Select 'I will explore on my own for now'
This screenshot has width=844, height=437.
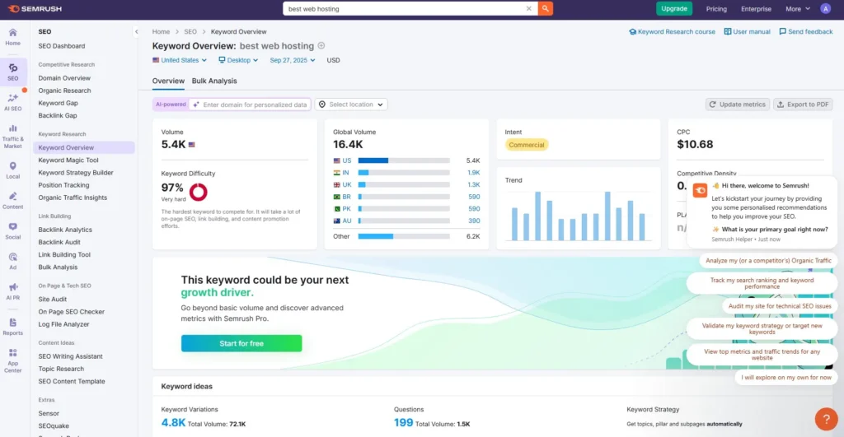pyautogui.click(x=785, y=378)
